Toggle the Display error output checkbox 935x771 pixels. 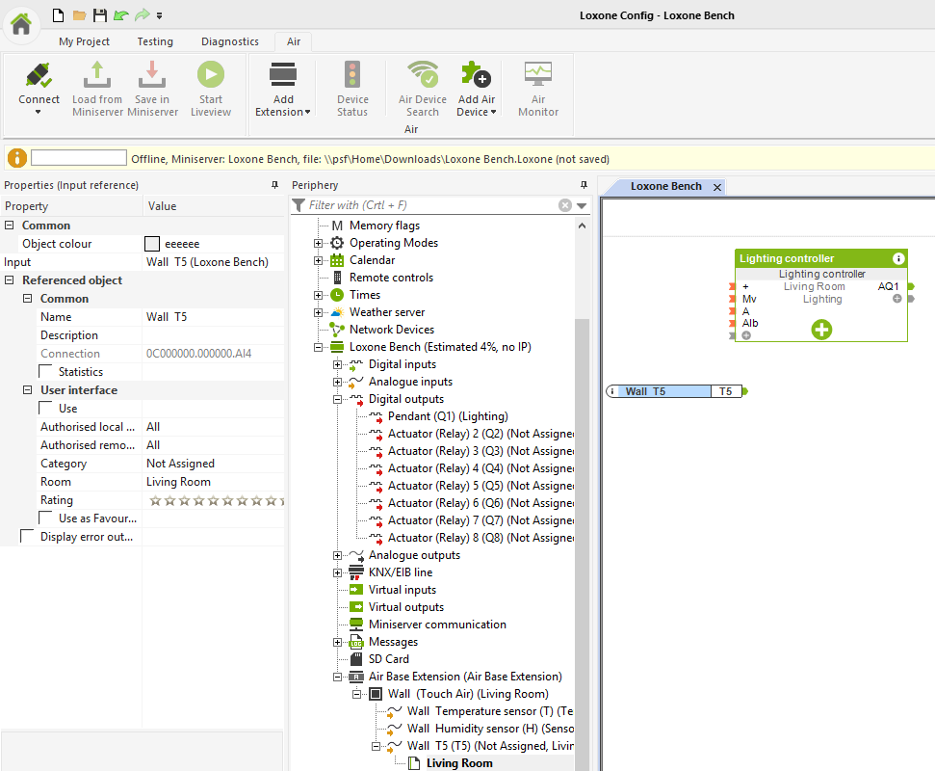pos(28,537)
